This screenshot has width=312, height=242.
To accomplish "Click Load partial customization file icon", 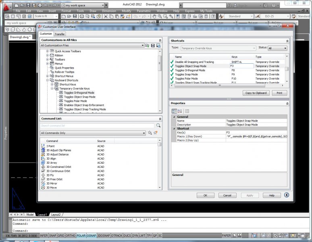I will click(147, 46).
